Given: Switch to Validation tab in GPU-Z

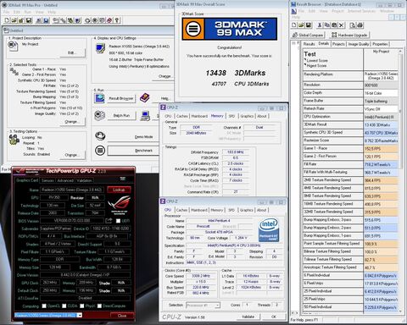Looking at the screenshot, I should tap(84, 180).
